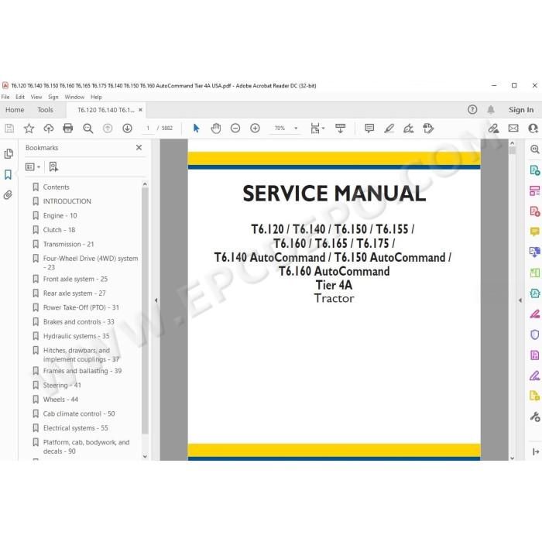Click the page number field

click(148, 129)
